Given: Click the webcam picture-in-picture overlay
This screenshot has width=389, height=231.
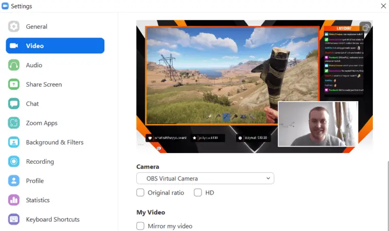Looking at the screenshot, I should [x=318, y=124].
